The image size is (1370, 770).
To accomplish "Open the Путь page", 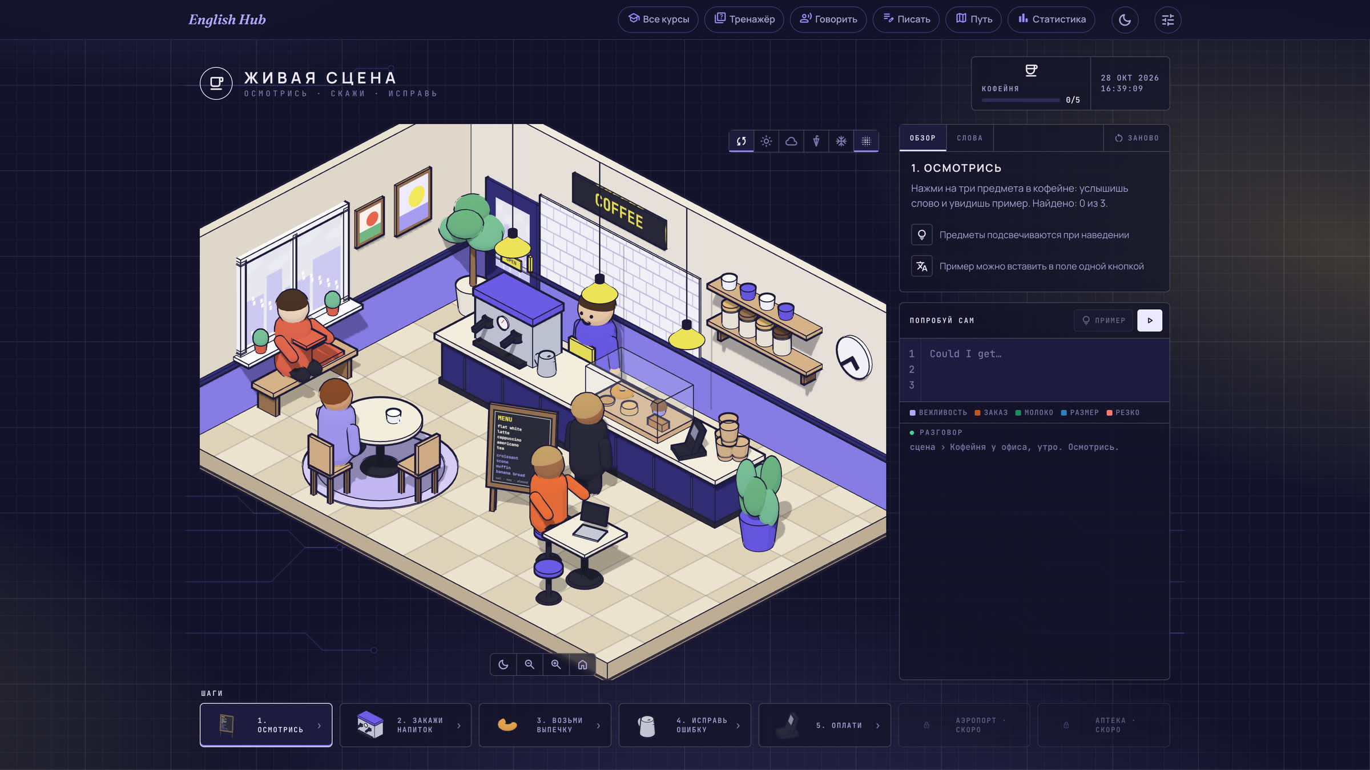I will click(x=974, y=19).
